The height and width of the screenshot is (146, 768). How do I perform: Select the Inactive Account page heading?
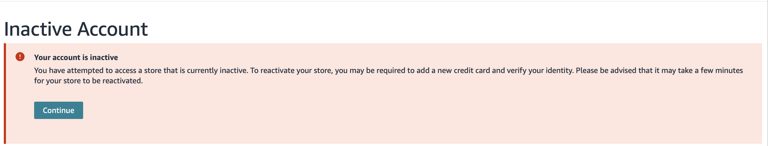pos(76,29)
